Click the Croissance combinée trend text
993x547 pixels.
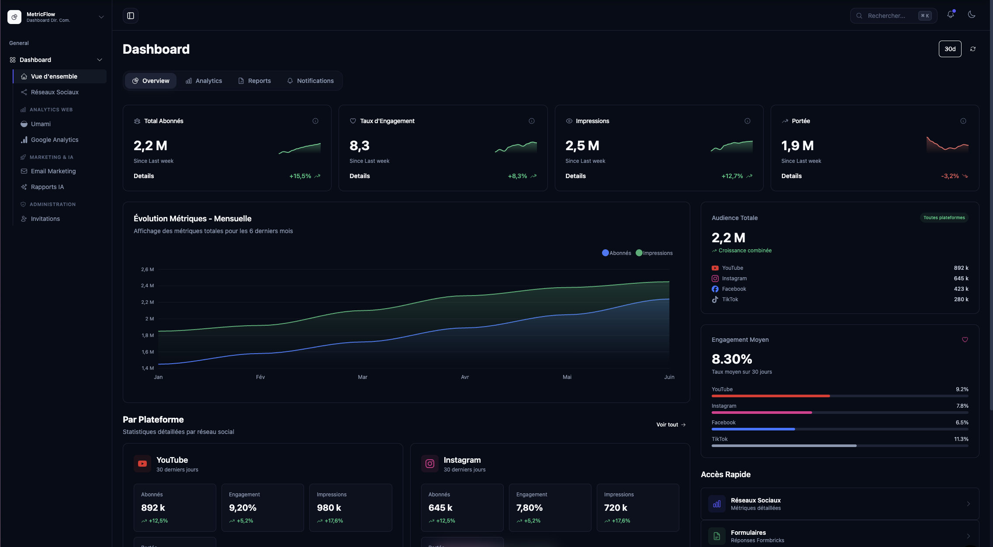(745, 251)
